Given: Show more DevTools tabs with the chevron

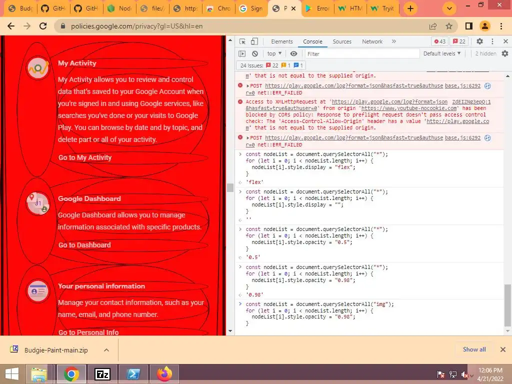Looking at the screenshot, I should pos(394,41).
